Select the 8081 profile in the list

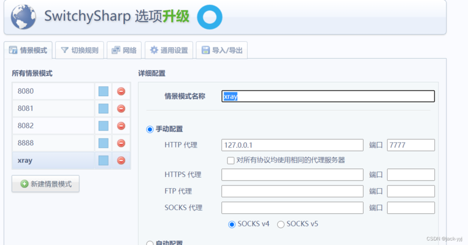click(53, 108)
